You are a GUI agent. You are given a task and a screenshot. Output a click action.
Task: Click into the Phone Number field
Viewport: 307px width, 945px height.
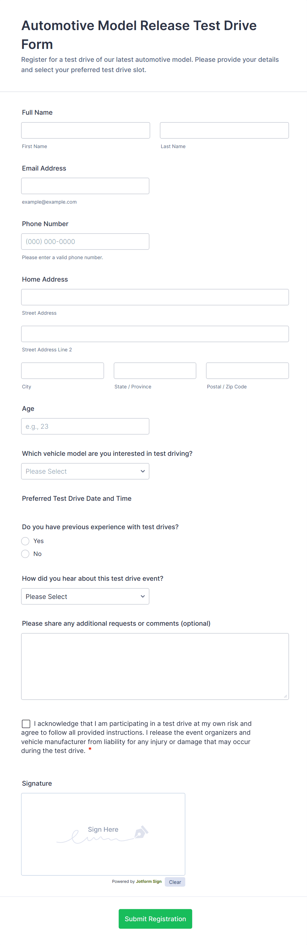tap(85, 241)
